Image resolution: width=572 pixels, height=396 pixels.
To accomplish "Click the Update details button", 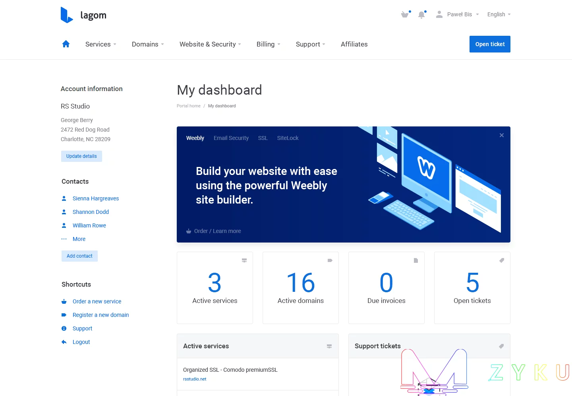I will pyautogui.click(x=81, y=156).
